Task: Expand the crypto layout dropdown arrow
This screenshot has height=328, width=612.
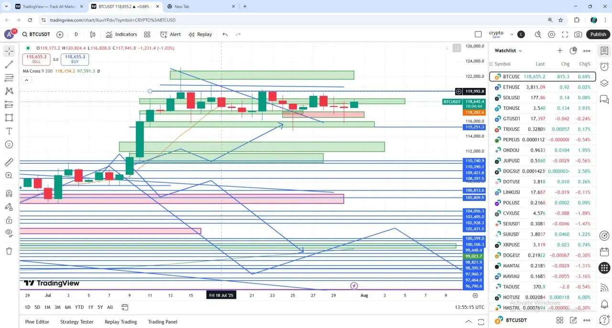Action: click(512, 34)
